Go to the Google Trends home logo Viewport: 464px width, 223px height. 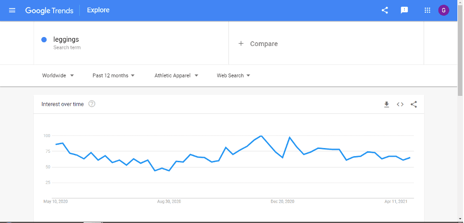pyautogui.click(x=49, y=10)
